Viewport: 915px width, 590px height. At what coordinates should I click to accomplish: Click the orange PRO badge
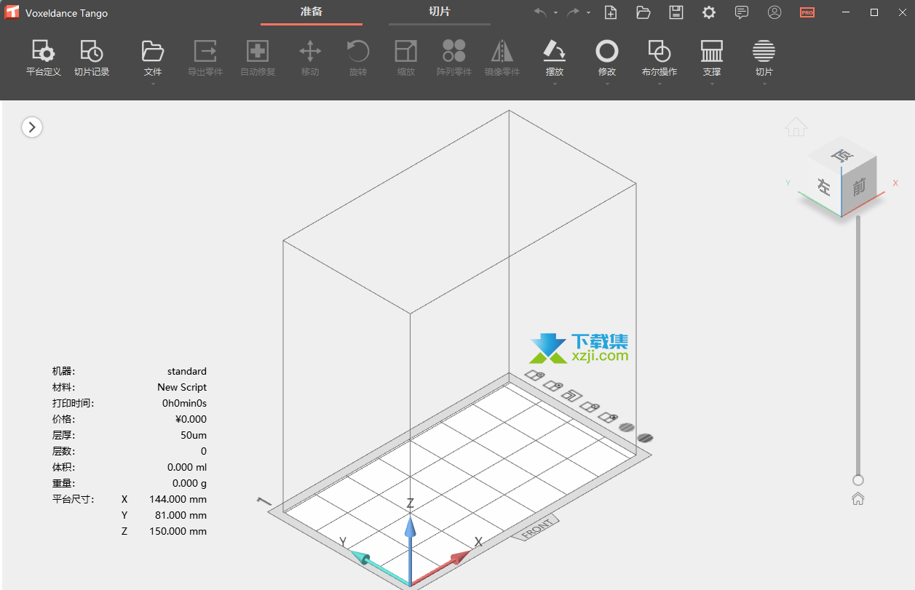(807, 12)
